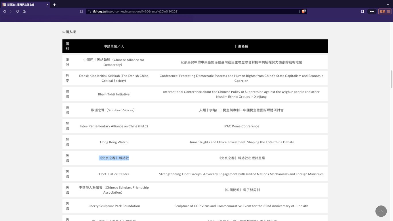Close the 財團法人臺灣民主基金會 tab
393x221 pixels.
click(47, 5)
